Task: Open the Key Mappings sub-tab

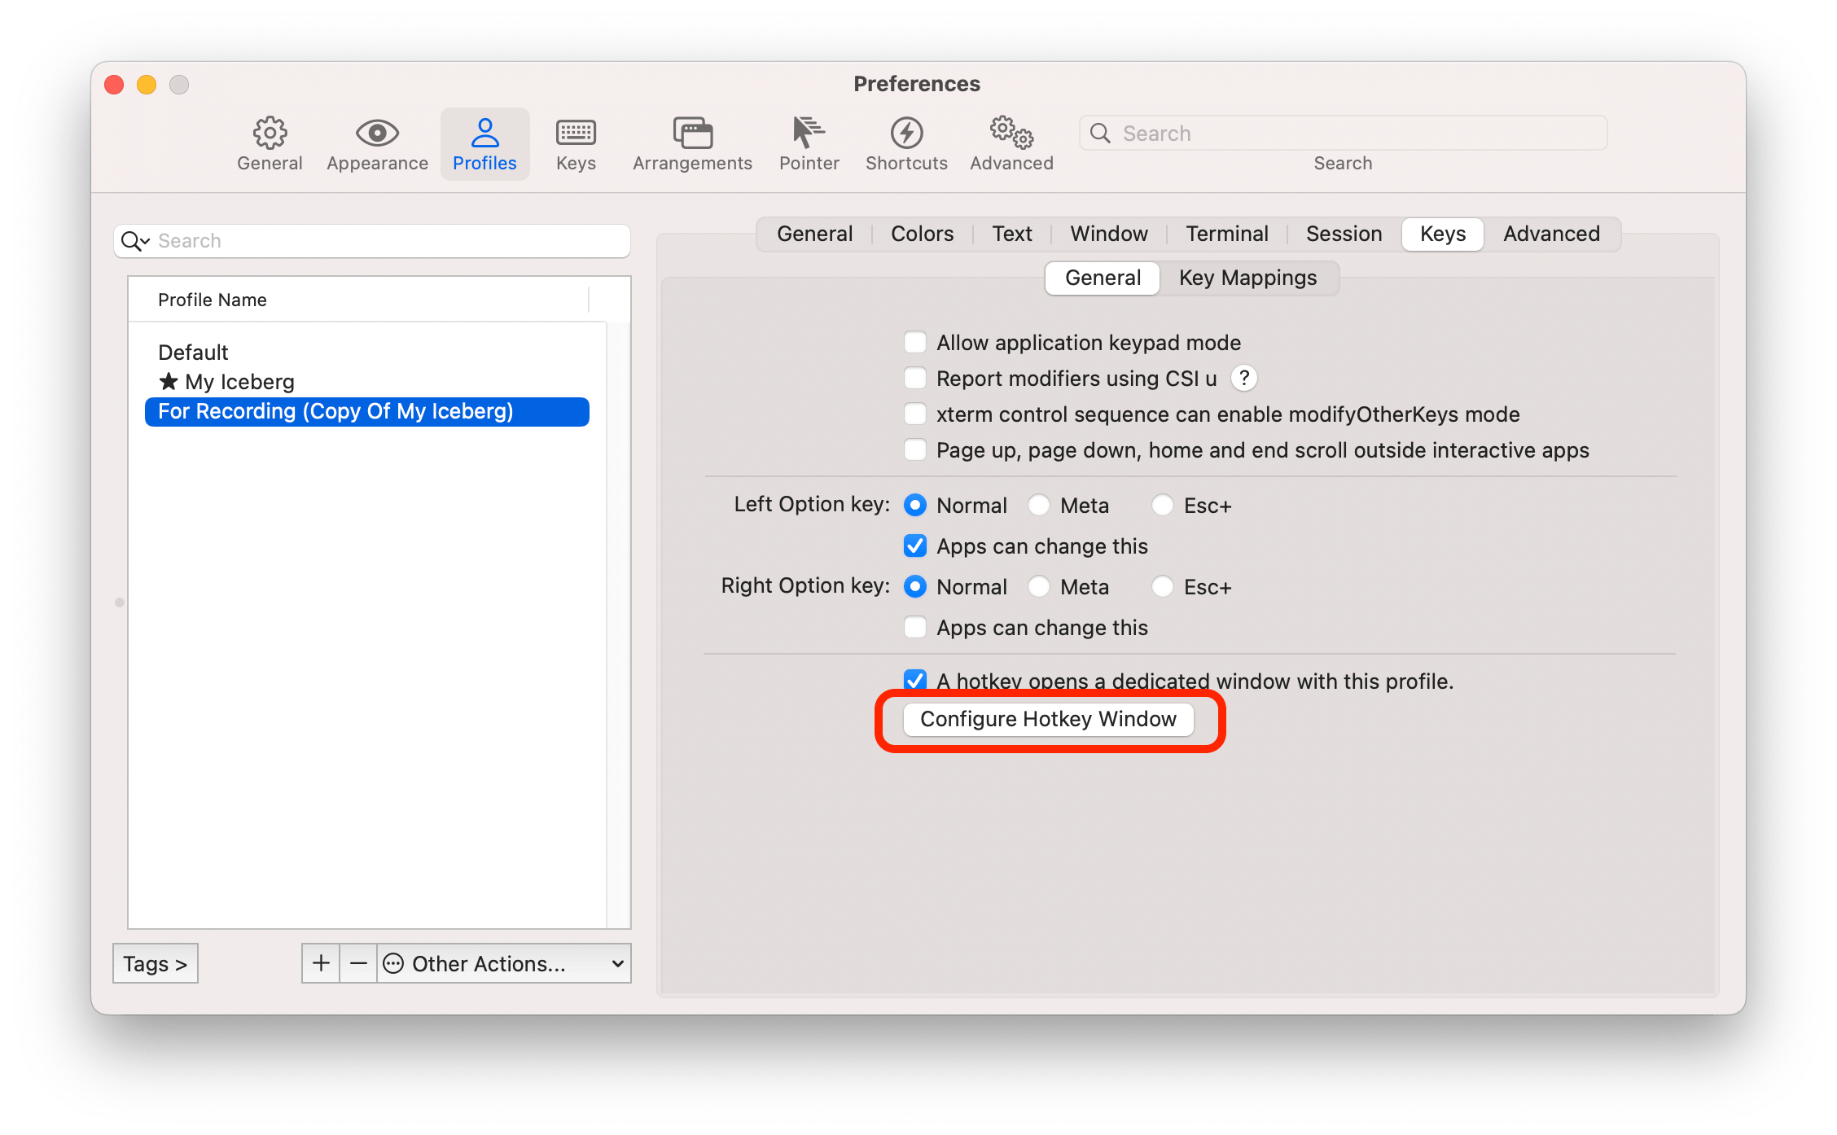Action: 1247,278
